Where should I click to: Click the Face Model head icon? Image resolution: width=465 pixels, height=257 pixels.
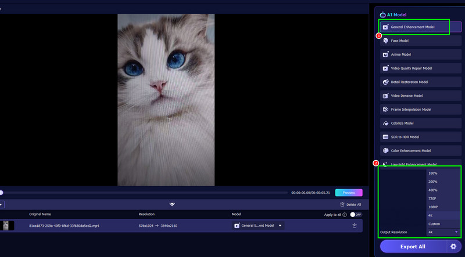pos(385,41)
